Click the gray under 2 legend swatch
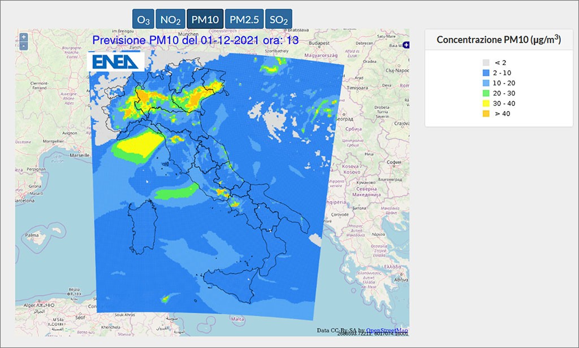 click(486, 63)
